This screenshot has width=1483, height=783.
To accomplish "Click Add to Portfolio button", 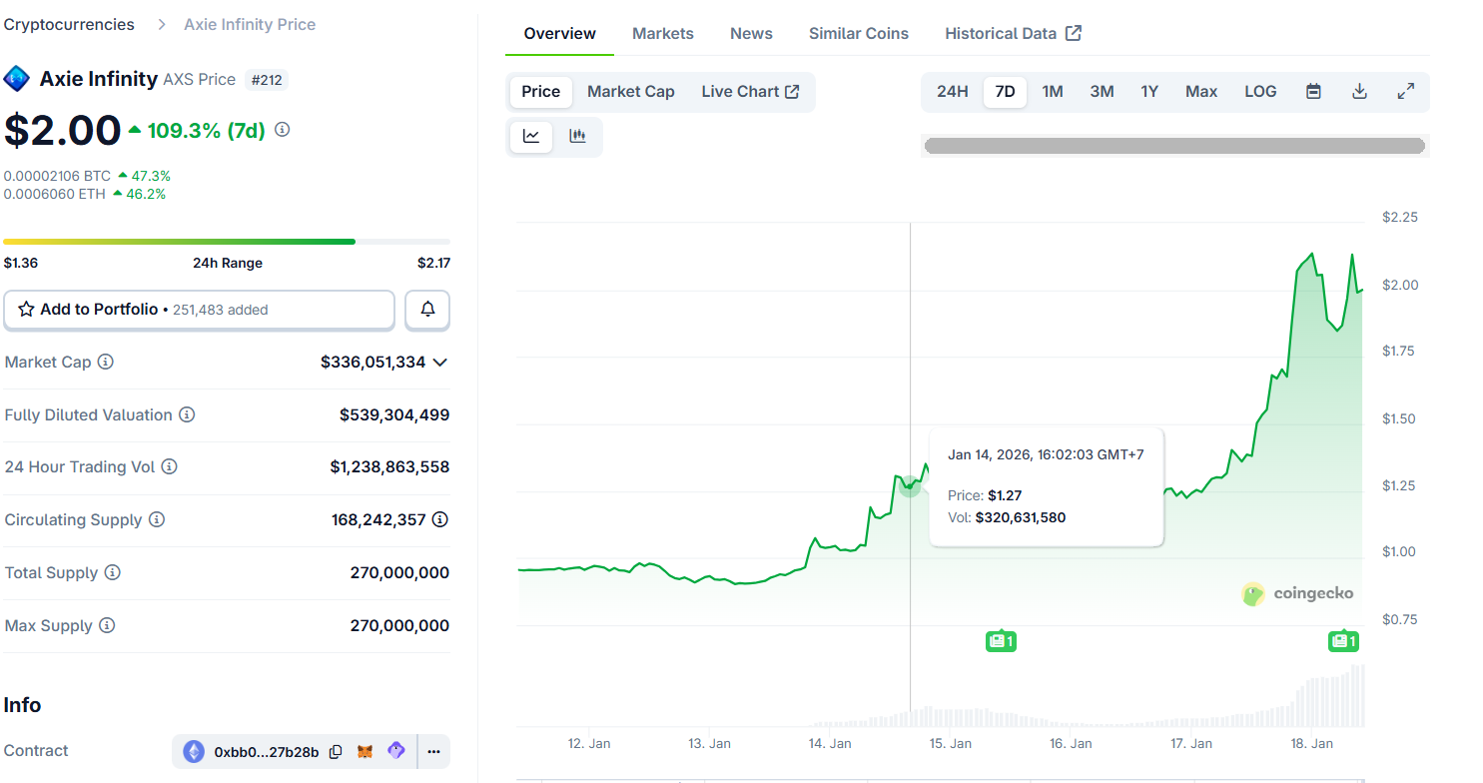I will point(199,310).
